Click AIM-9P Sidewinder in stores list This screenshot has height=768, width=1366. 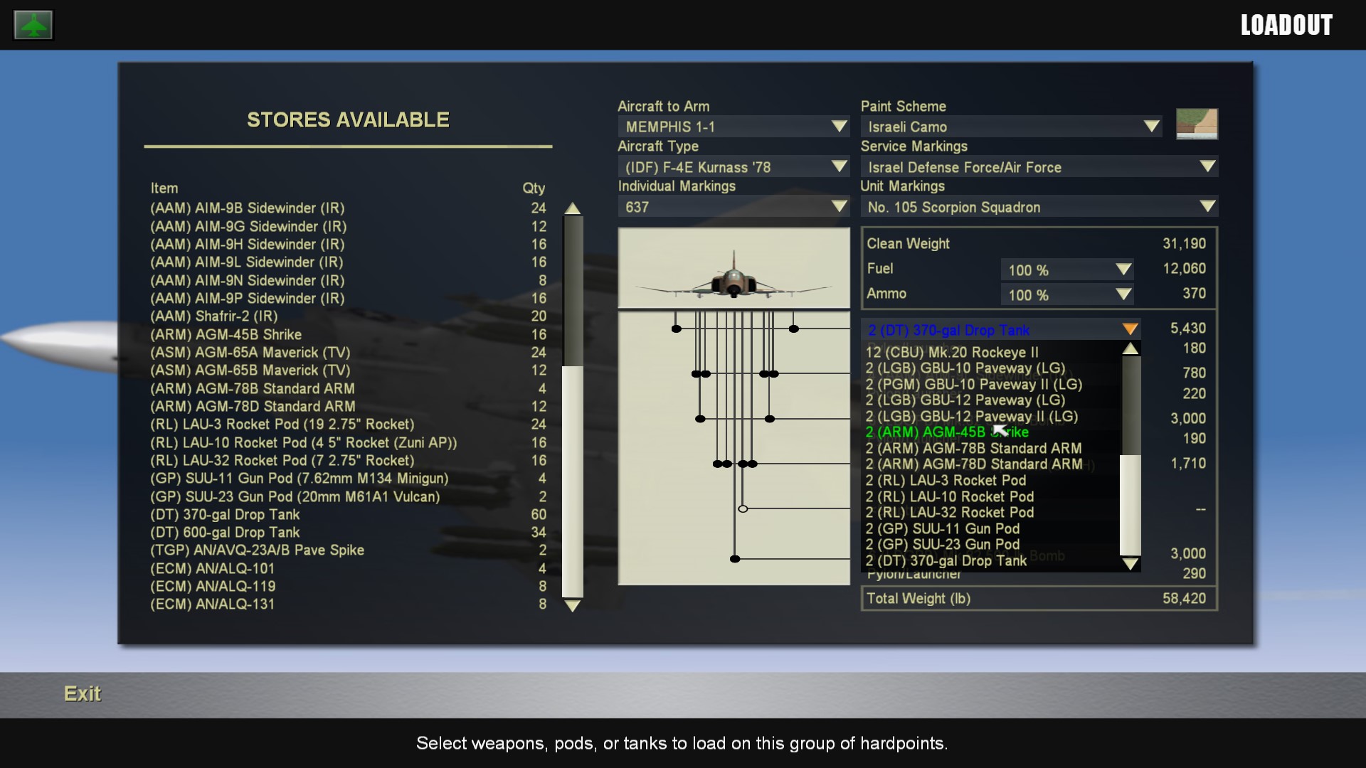coord(348,299)
